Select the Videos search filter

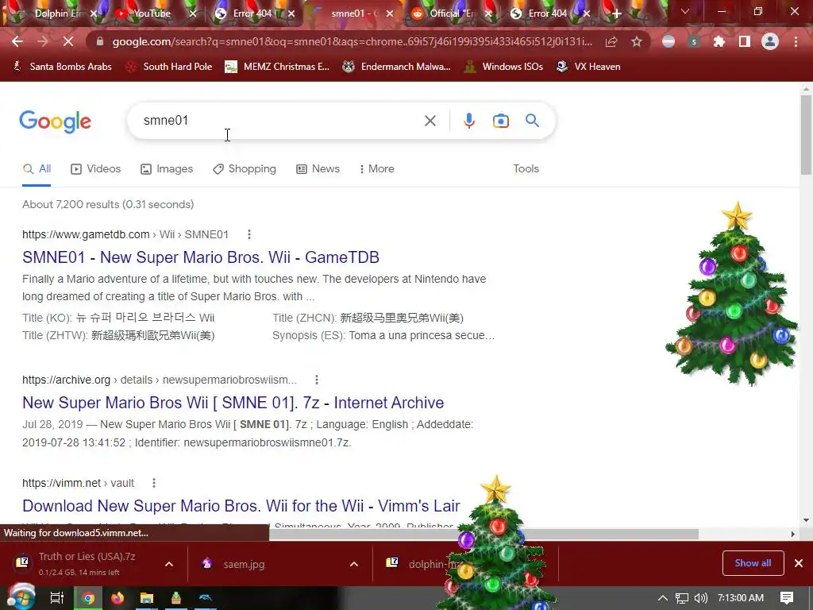coord(96,168)
